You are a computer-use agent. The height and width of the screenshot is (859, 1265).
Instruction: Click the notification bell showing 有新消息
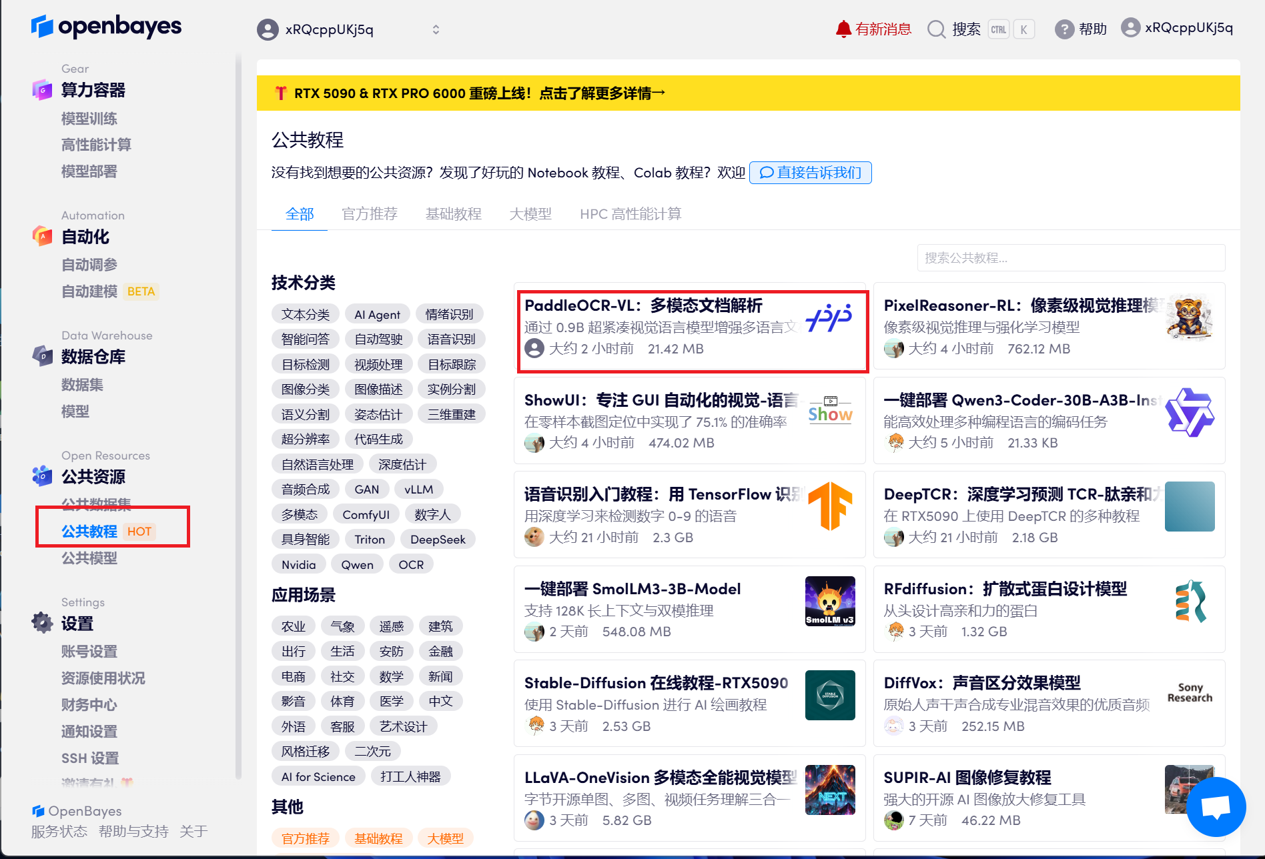843,29
